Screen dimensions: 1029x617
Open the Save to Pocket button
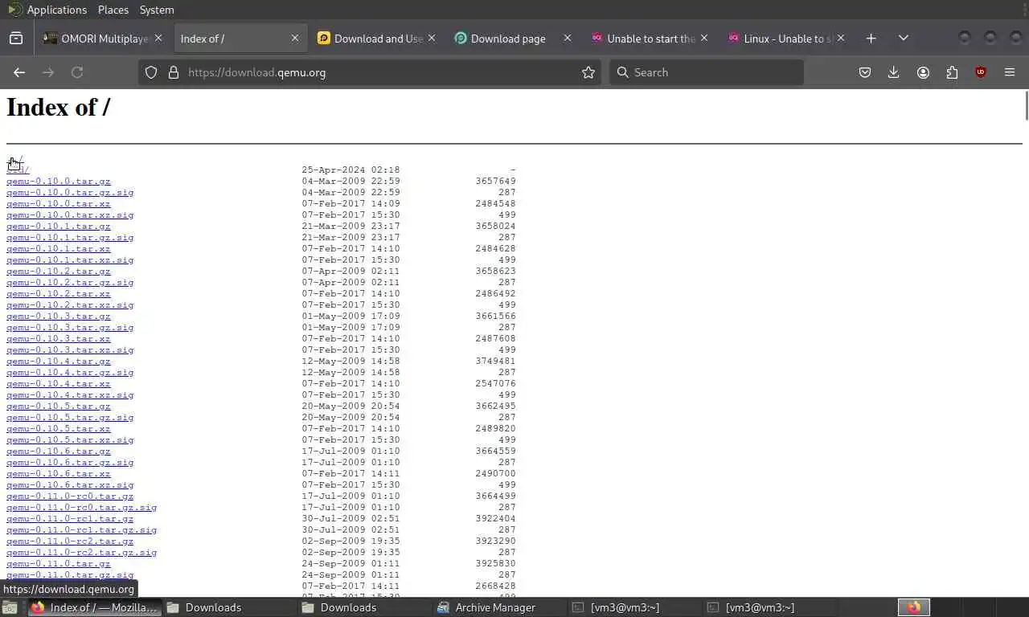tap(865, 72)
